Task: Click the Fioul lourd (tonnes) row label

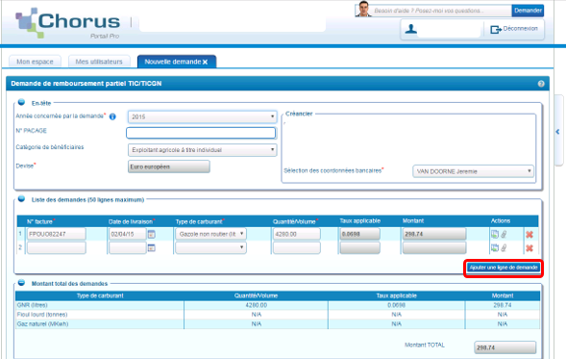Action: [42, 315]
